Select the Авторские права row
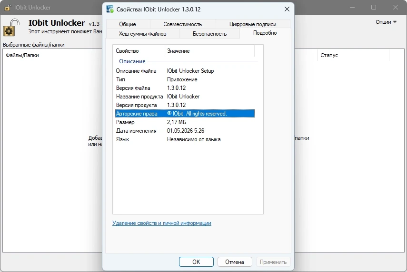The width and height of the screenshot is (407, 272). click(x=185, y=114)
